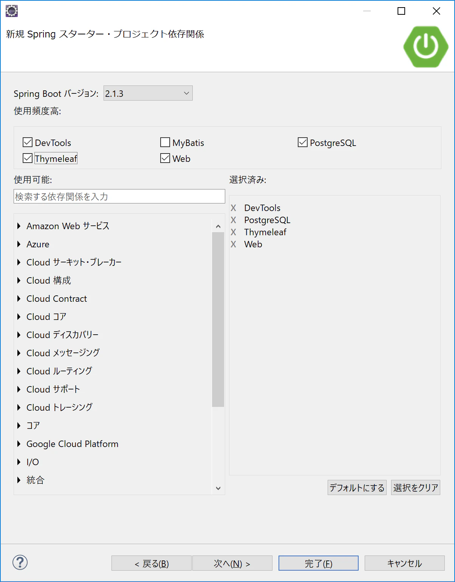The width and height of the screenshot is (455, 582).
Task: Enable the MyBatis checkbox
Action: click(165, 143)
